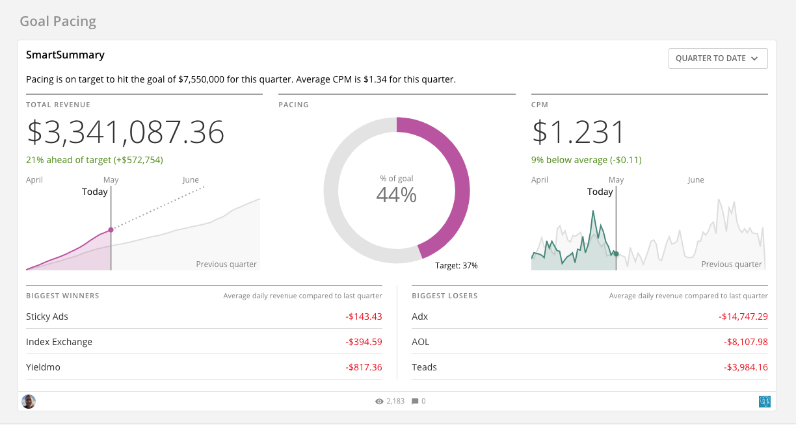Click the SmartSummary card title
Image resolution: width=796 pixels, height=425 pixels.
(x=65, y=55)
